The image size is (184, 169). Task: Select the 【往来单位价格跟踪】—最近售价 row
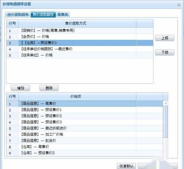pyautogui.click(x=80, y=49)
